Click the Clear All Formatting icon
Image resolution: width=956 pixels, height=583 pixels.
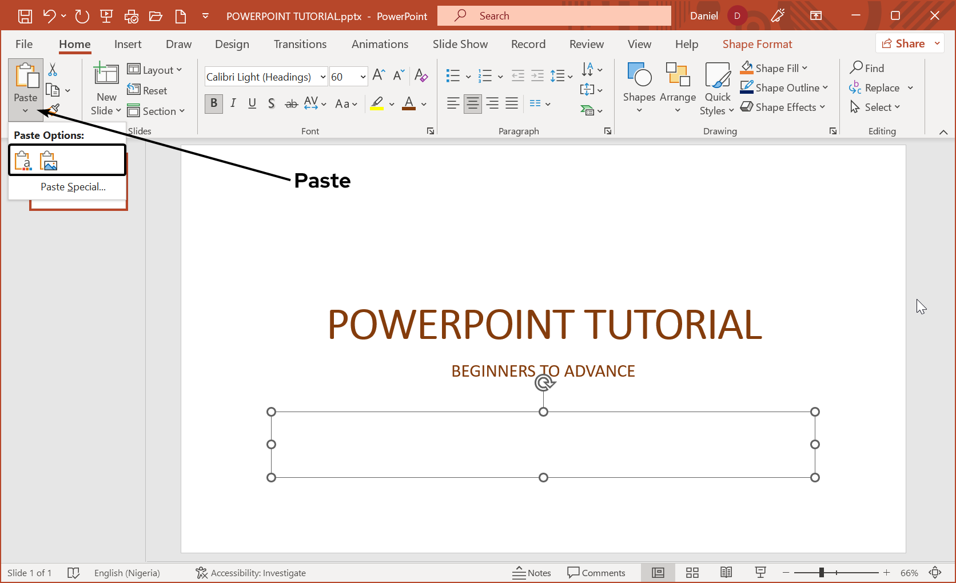(421, 75)
